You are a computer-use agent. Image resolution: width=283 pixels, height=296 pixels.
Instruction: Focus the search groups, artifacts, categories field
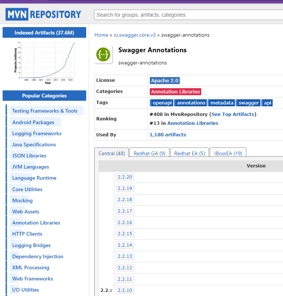tap(189, 15)
